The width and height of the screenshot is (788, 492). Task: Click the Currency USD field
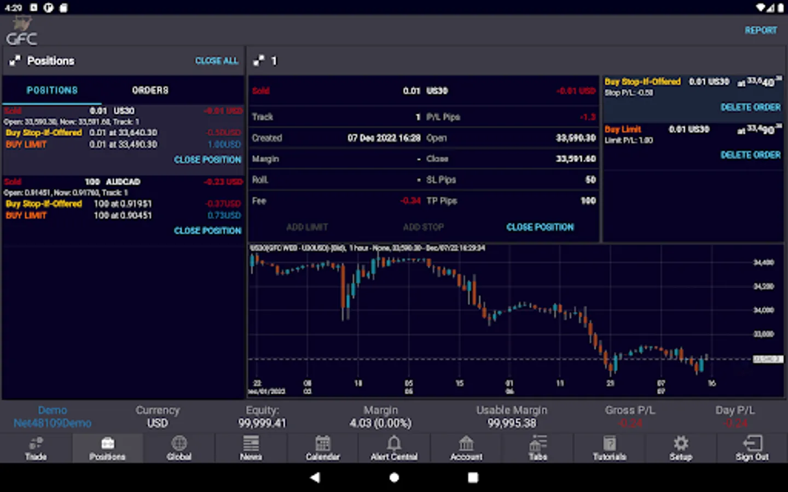(158, 417)
